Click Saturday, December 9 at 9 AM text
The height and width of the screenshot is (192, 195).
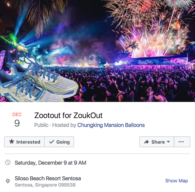click(x=50, y=162)
